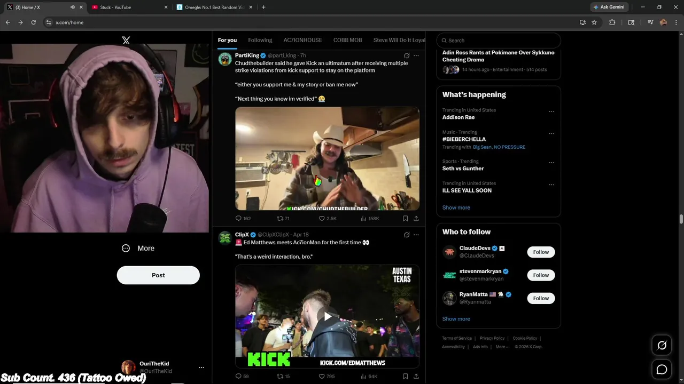Viewport: 684px width, 384px height.
Task: Expand the footer More menu
Action: pyautogui.click(x=502, y=347)
